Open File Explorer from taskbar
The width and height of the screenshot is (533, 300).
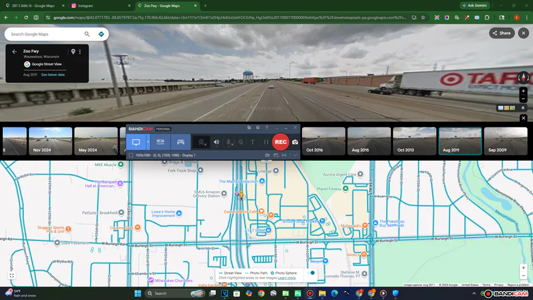(x=322, y=293)
